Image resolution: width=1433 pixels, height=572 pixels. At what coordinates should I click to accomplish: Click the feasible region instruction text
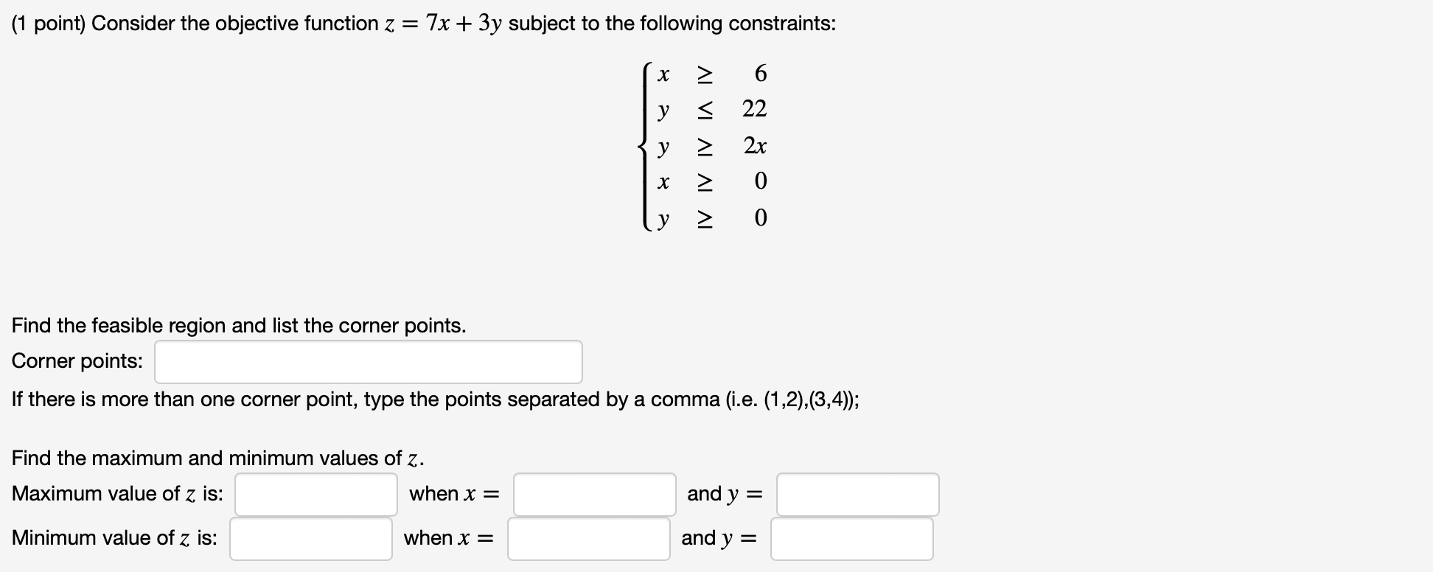pos(239,325)
